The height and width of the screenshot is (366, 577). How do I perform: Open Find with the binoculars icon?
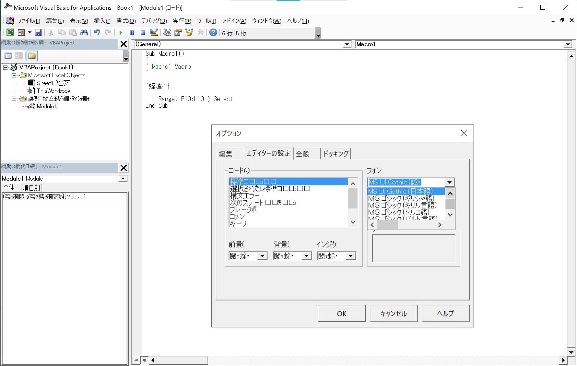[x=84, y=32]
